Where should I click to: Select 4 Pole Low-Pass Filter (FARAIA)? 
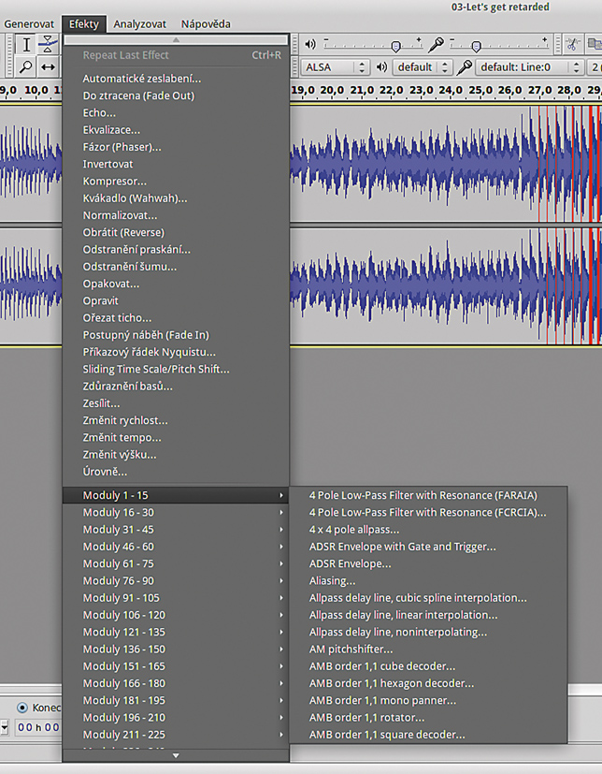click(x=428, y=495)
